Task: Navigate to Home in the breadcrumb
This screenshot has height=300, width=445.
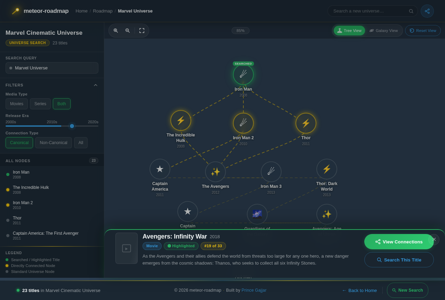Action: click(82, 11)
